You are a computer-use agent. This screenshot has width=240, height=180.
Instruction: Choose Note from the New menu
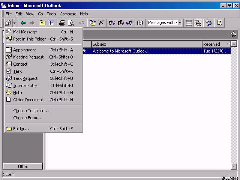43,93
